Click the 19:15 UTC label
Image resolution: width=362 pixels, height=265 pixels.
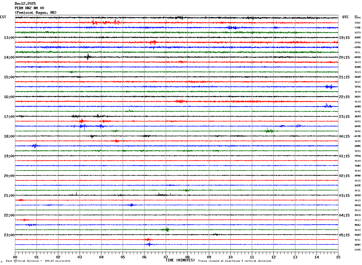pos(344,38)
